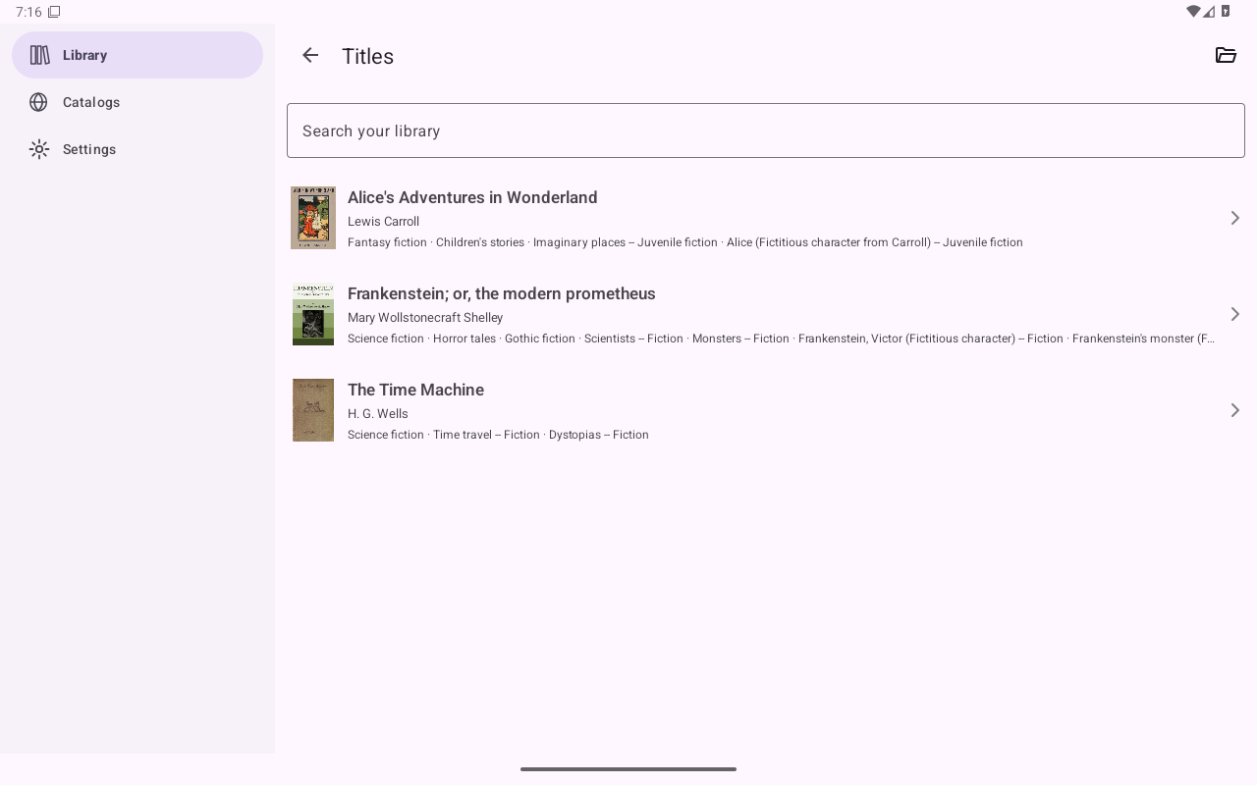Click the Horror tales subjects line

click(782, 339)
